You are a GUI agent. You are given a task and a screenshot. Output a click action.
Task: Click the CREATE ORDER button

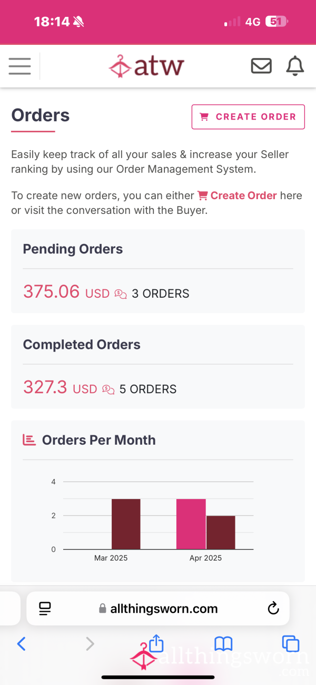pos(248,117)
